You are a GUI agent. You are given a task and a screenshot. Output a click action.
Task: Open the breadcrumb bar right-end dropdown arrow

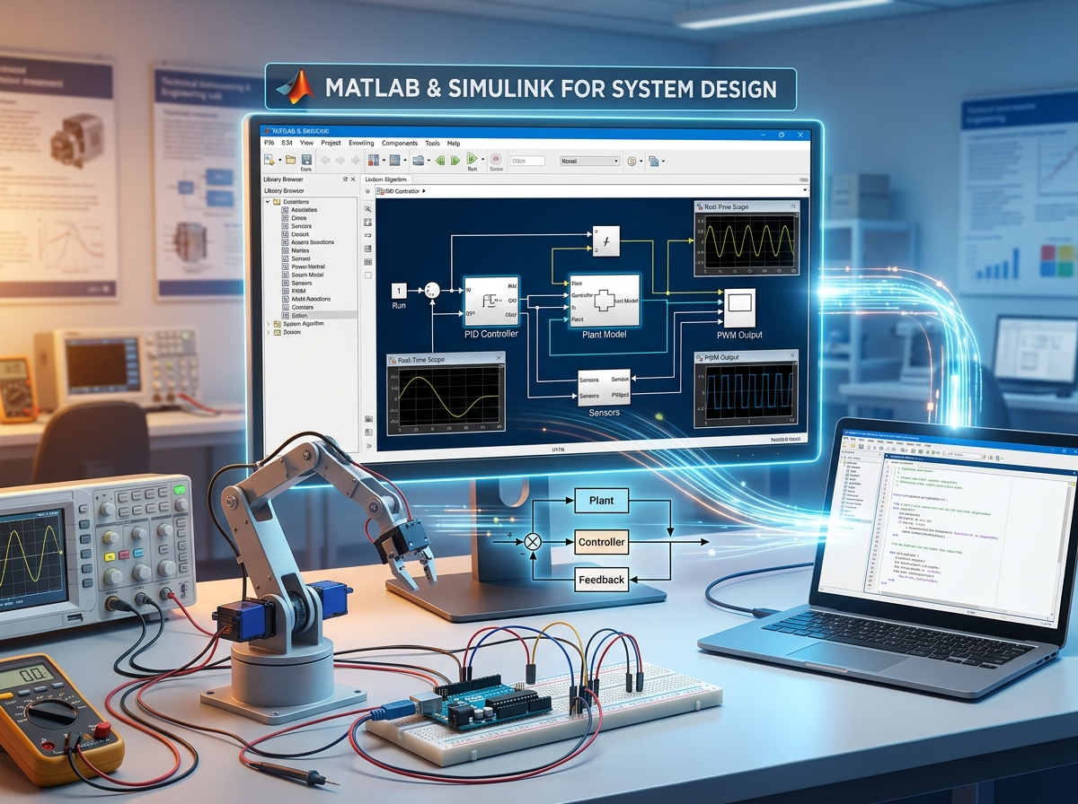(x=805, y=191)
